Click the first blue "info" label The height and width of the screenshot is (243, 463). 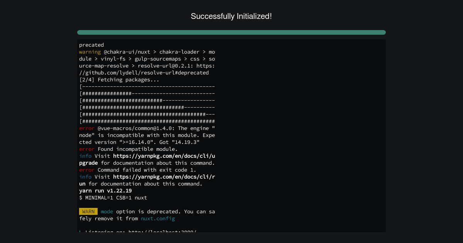85,156
